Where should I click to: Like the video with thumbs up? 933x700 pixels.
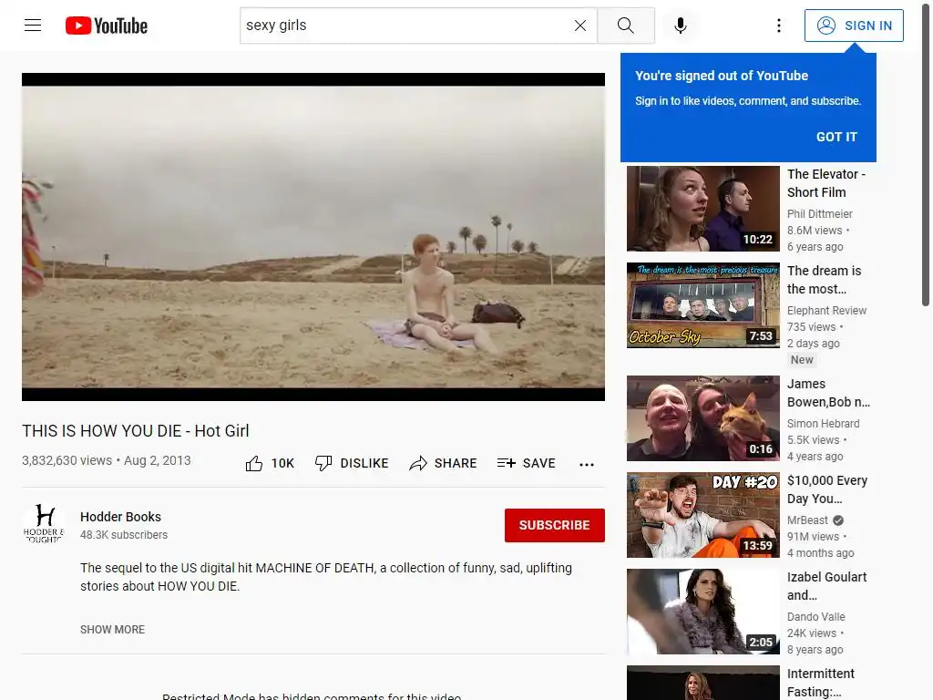click(270, 463)
